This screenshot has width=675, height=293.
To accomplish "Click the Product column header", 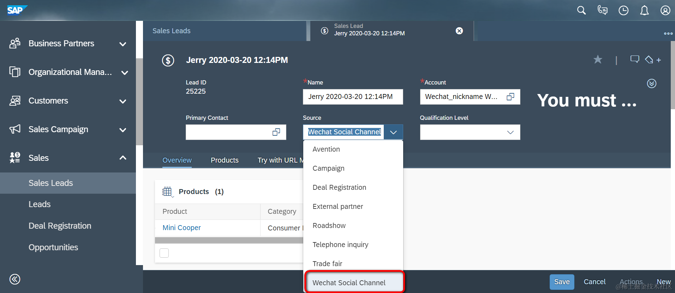I will pyautogui.click(x=208, y=211).
